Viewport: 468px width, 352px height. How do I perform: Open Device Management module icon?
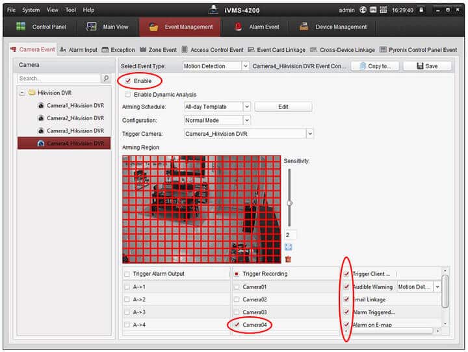tap(303, 27)
